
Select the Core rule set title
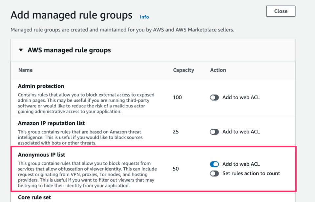pyautogui.click(x=34, y=197)
